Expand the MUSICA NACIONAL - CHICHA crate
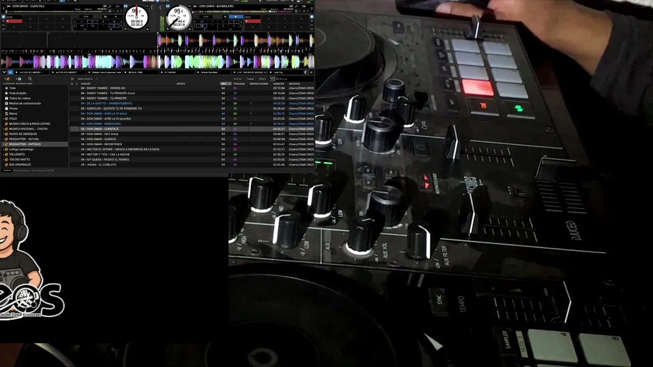Image resolution: width=653 pixels, height=367 pixels. 3,129
